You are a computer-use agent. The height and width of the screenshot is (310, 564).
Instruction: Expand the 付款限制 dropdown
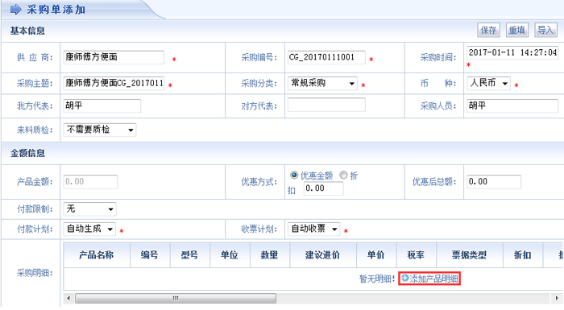(x=89, y=209)
